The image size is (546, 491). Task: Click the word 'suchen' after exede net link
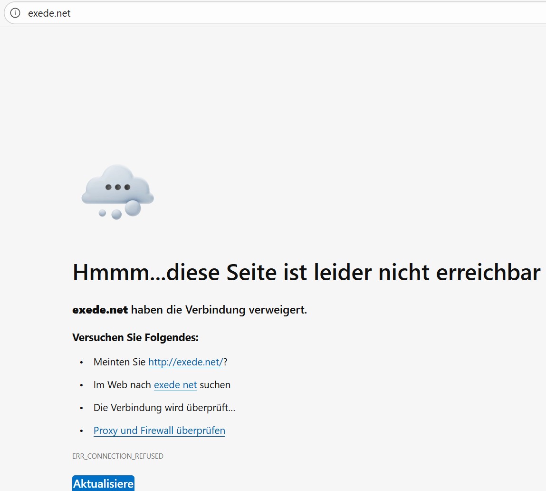(x=215, y=385)
